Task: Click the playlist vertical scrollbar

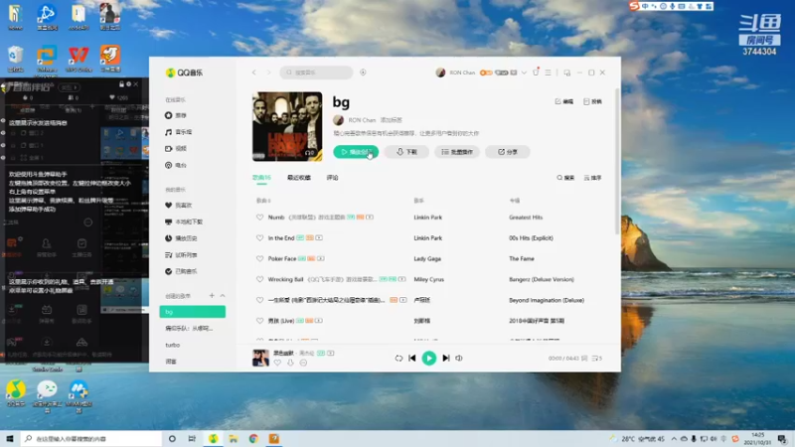Action: 617,161
